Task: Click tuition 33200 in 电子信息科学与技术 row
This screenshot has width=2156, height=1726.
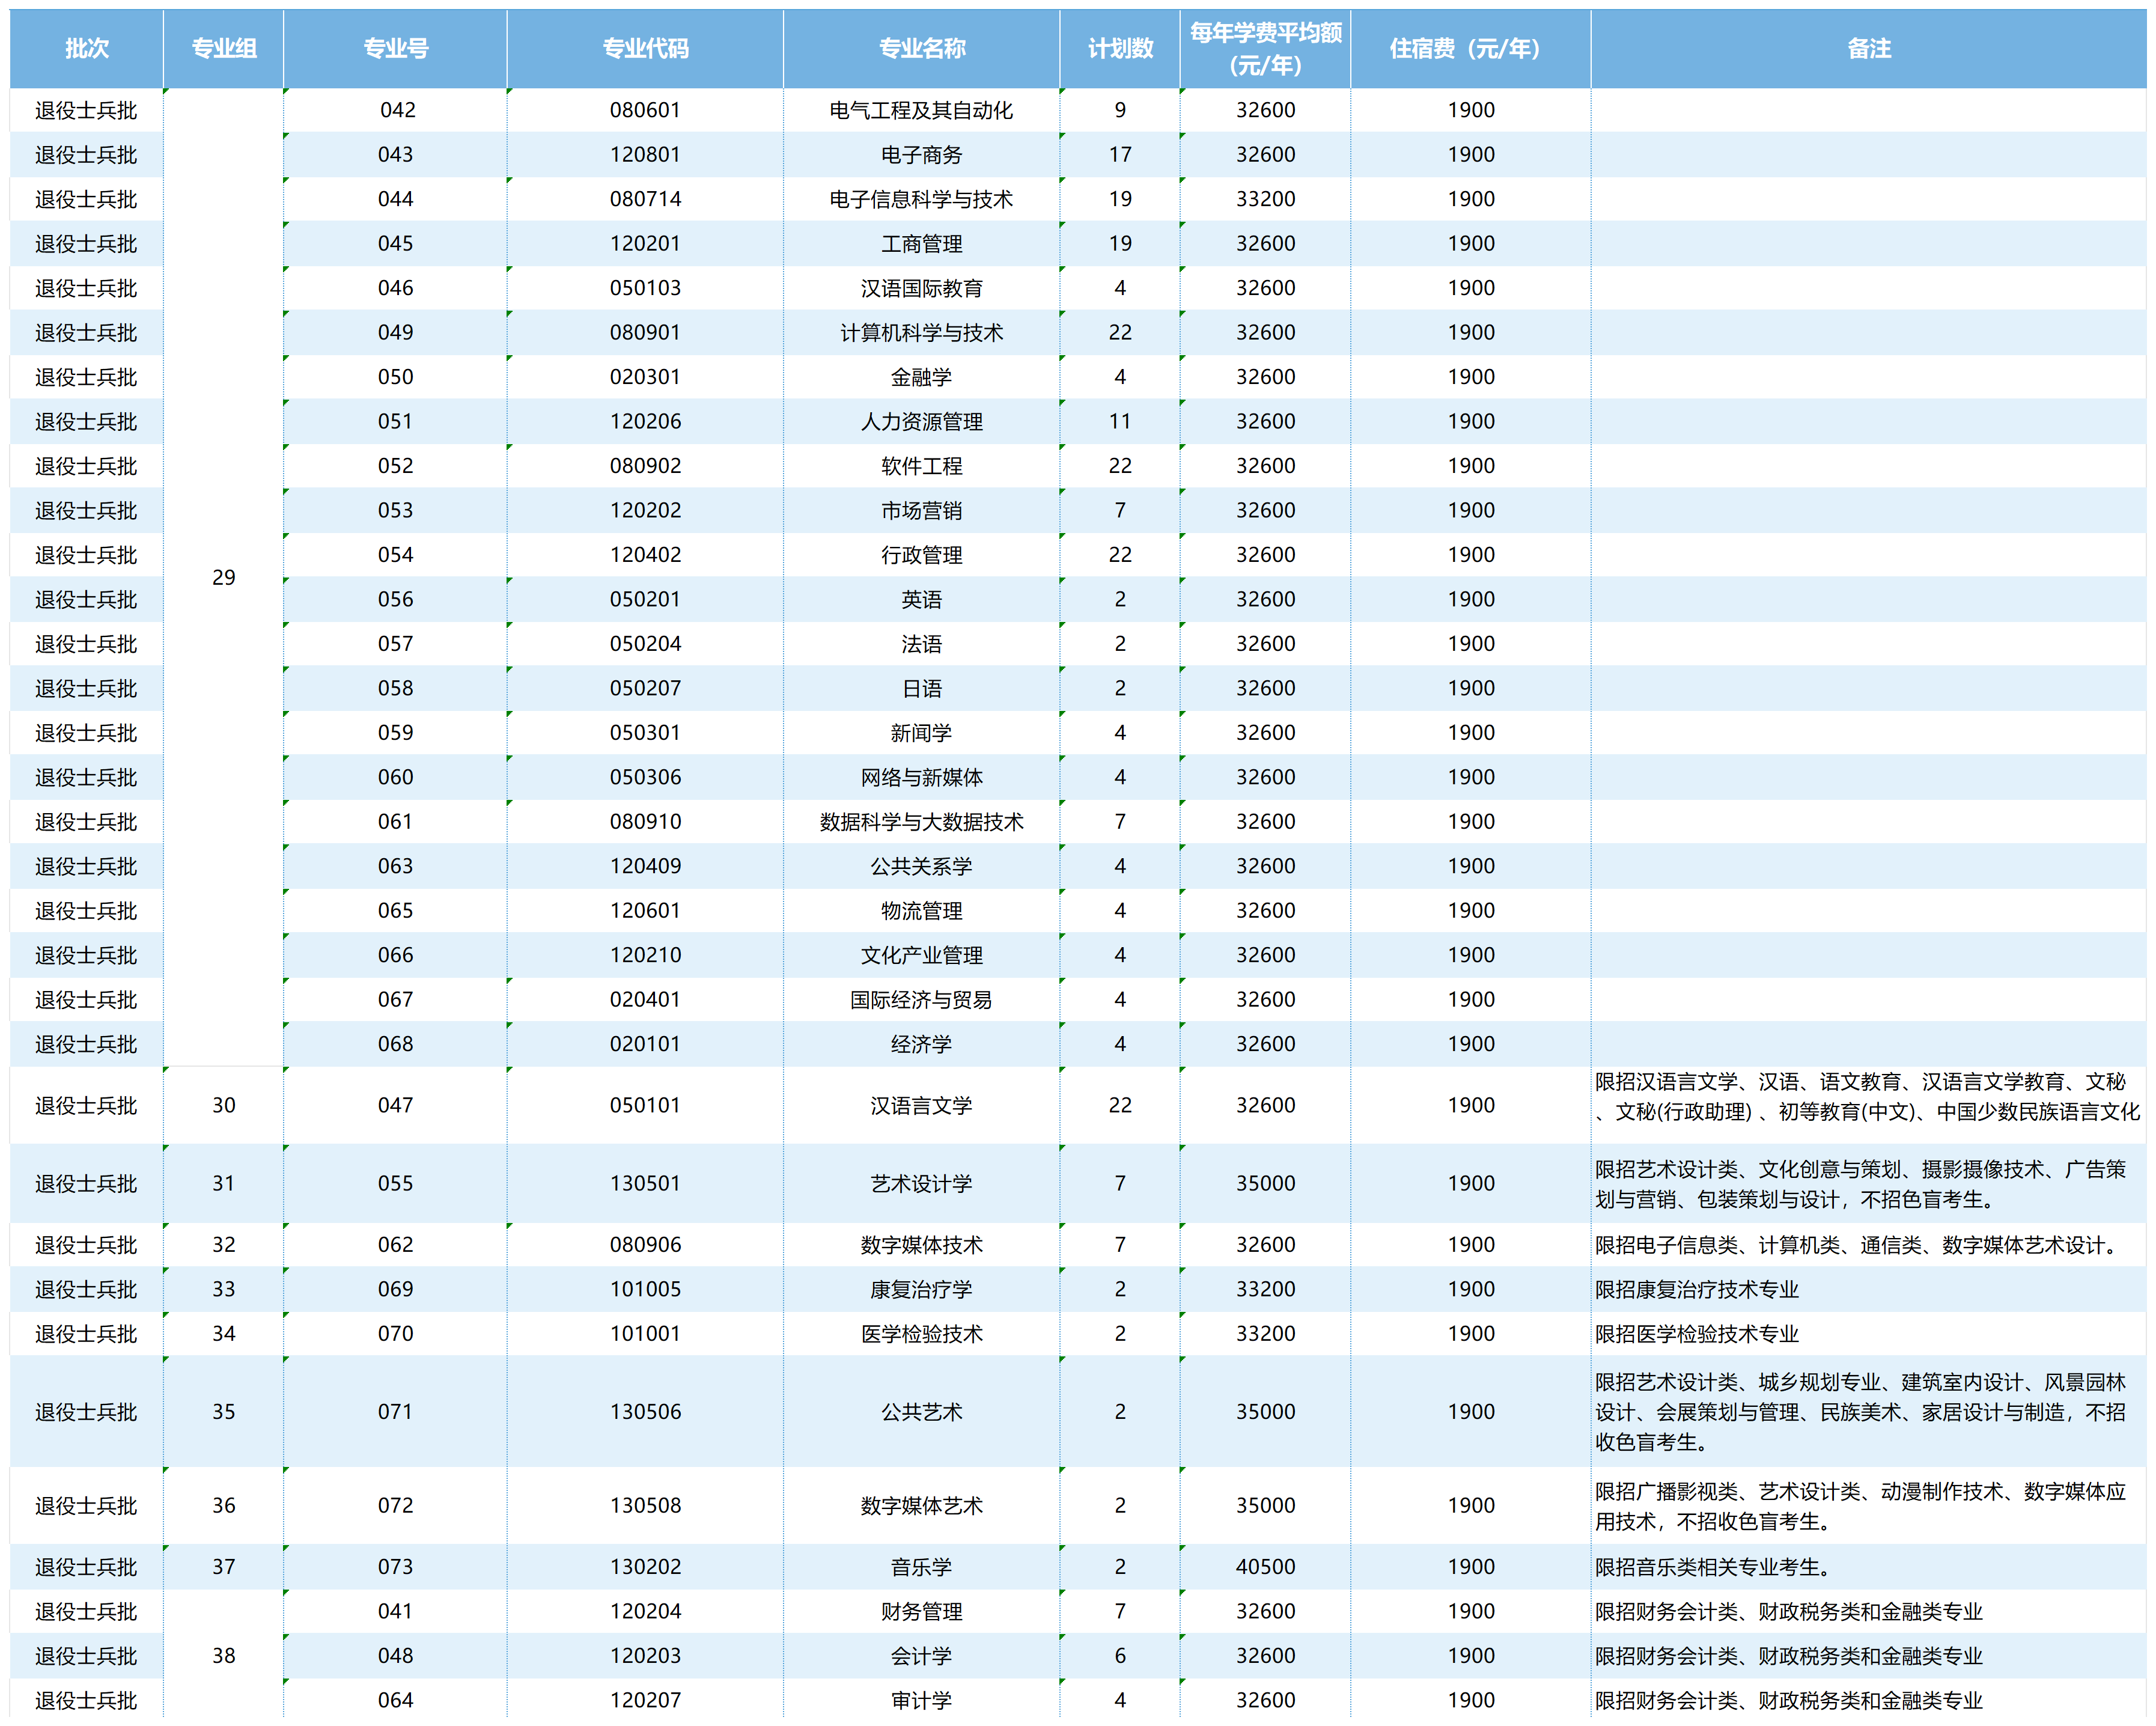Action: [1266, 199]
